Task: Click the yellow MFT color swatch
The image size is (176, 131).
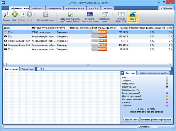Action: pyautogui.click(x=167, y=77)
